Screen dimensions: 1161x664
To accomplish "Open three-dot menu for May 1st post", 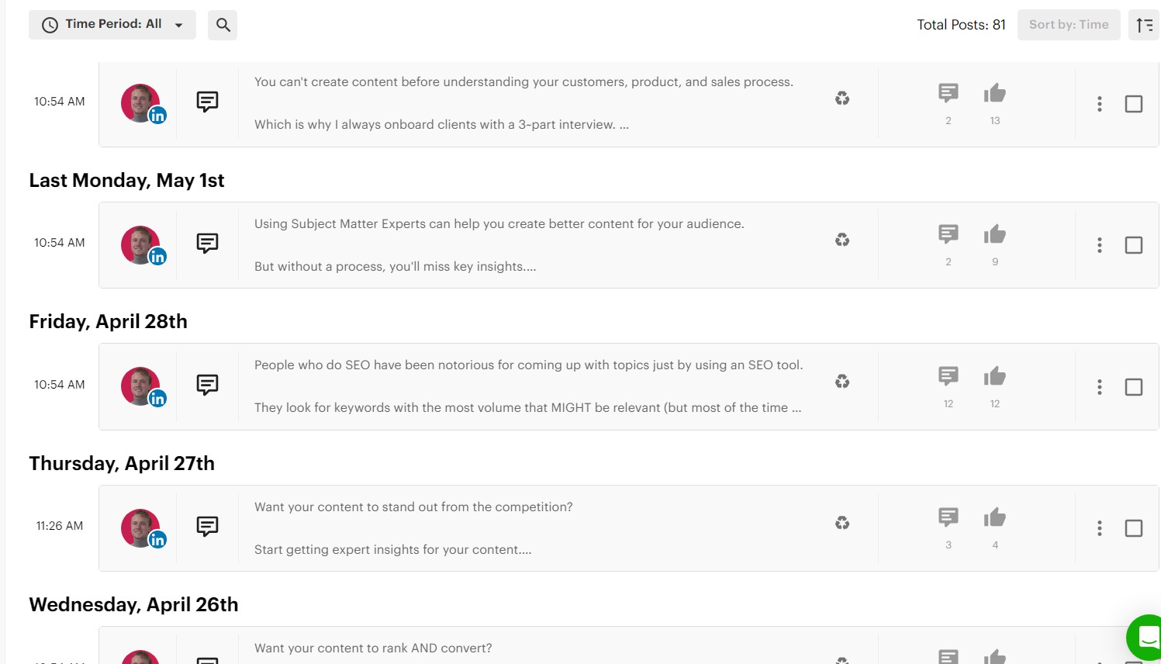I will tap(1099, 245).
